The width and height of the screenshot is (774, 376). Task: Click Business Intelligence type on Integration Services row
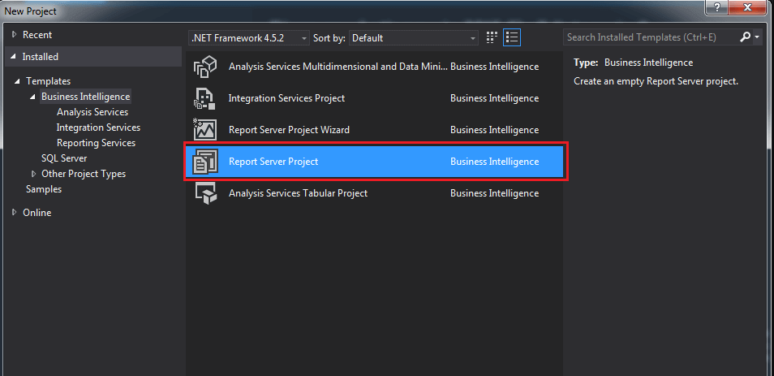[495, 98]
